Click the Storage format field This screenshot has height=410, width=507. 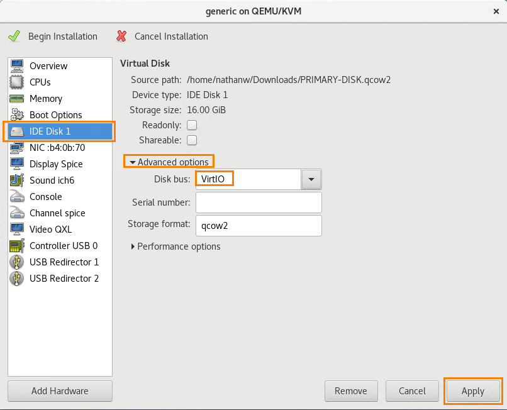pos(259,225)
